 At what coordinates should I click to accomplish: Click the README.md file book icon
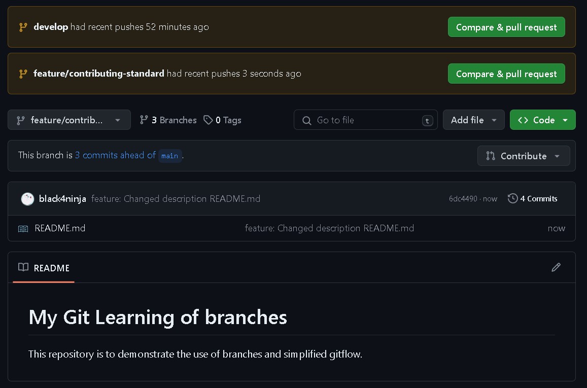pyautogui.click(x=23, y=229)
